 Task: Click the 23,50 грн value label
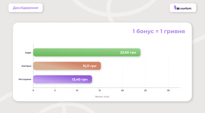[x=128, y=52]
